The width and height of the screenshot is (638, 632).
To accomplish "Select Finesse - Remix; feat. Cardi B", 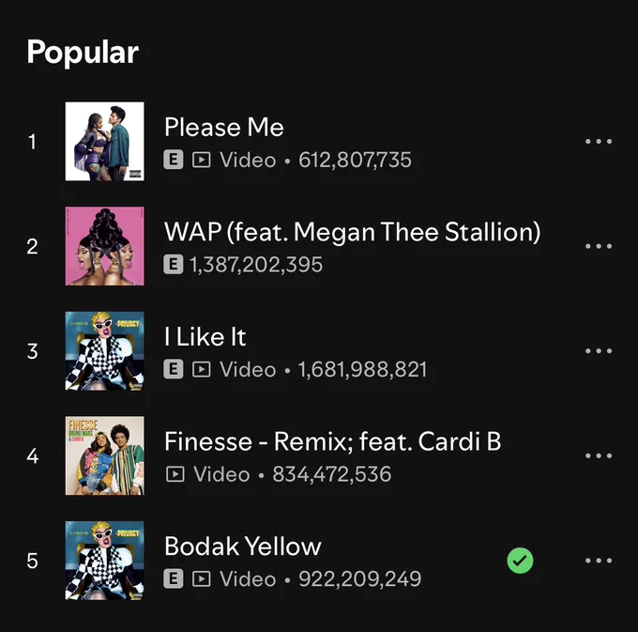I will point(333,441).
